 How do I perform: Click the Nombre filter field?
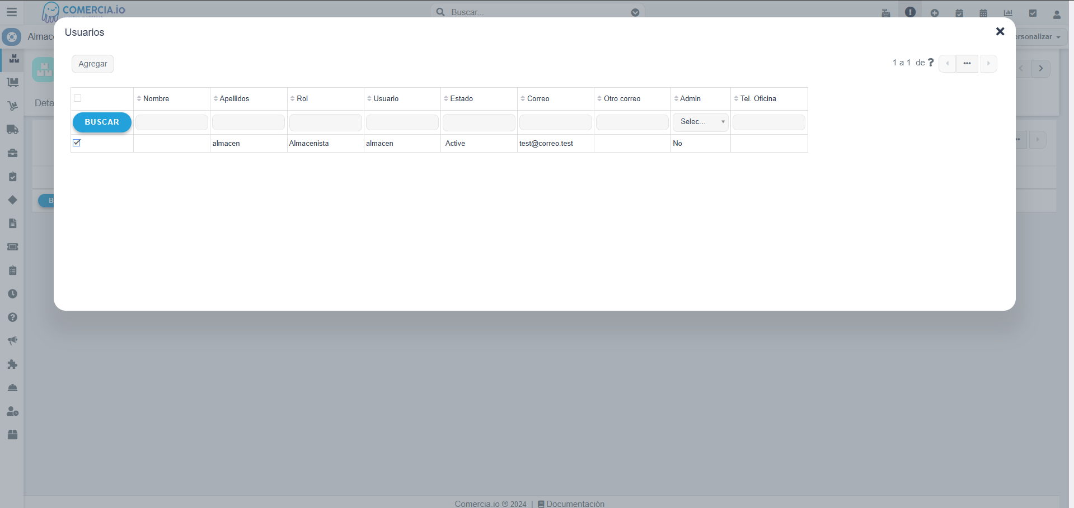(172, 122)
